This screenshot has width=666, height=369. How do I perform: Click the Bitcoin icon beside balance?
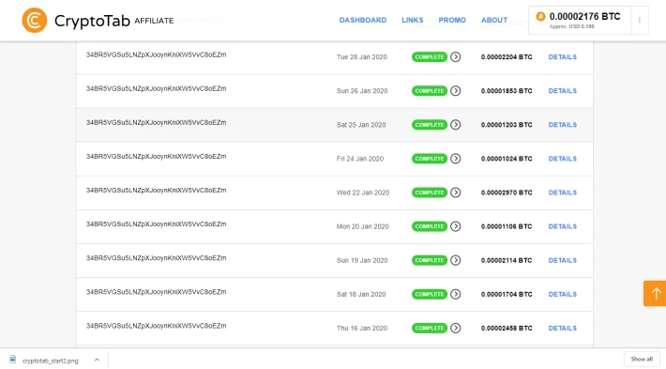point(540,17)
